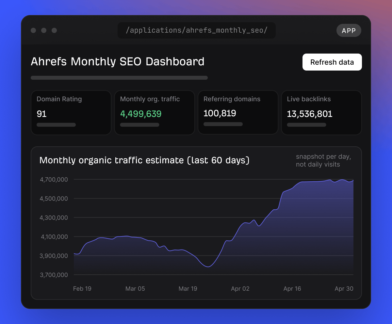Click the Apr 16 x-axis label
392x324 pixels.
coord(292,289)
